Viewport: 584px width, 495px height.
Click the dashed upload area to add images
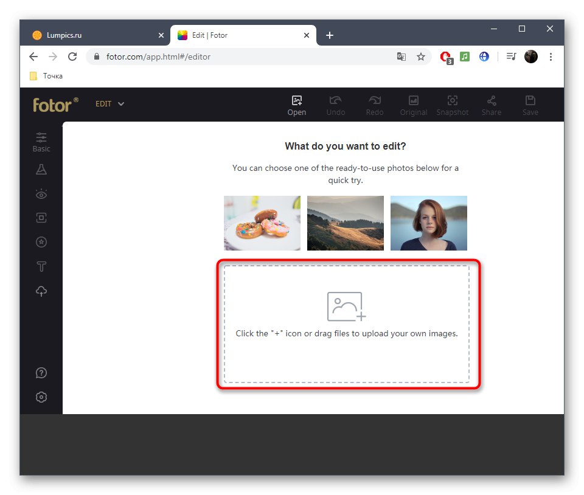pyautogui.click(x=348, y=325)
